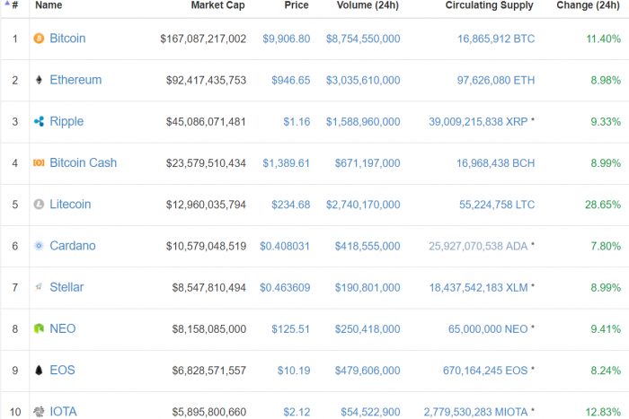This screenshot has width=629, height=419.
Task: Sort table by Price column
Action: click(x=297, y=5)
